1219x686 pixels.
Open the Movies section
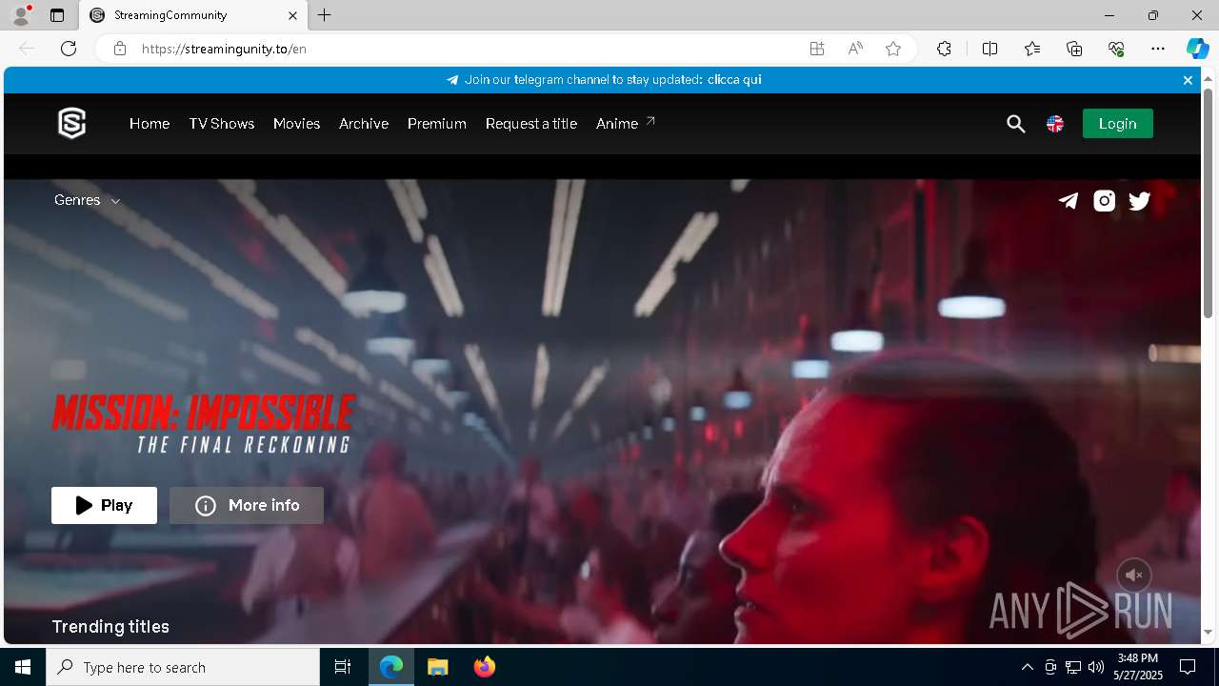click(x=296, y=124)
